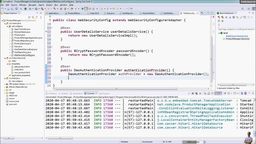Open the File menu
The image size is (256, 144).
click(2, 5)
